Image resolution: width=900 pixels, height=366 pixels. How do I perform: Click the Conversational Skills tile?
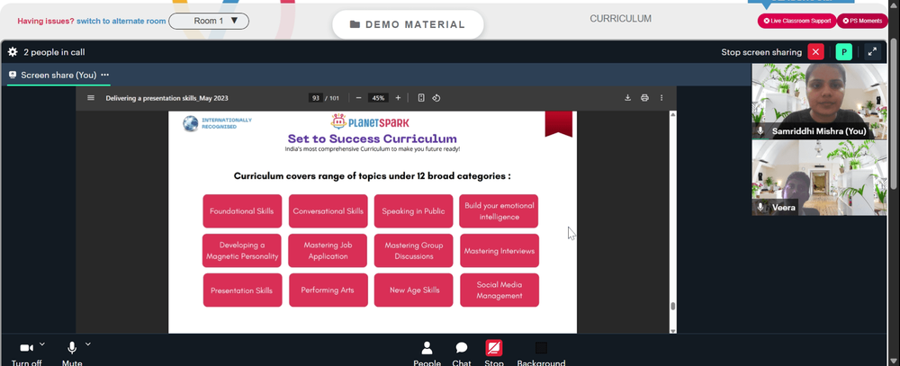coord(328,211)
